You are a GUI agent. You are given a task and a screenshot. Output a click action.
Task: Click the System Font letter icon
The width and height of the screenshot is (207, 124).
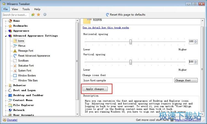[15, 71]
